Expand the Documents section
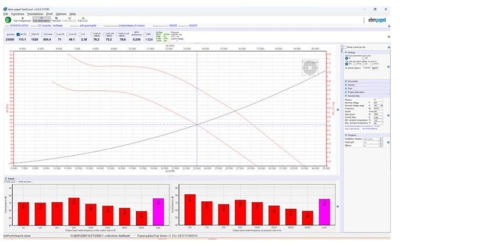The height and width of the screenshot is (246, 501). click(367, 81)
